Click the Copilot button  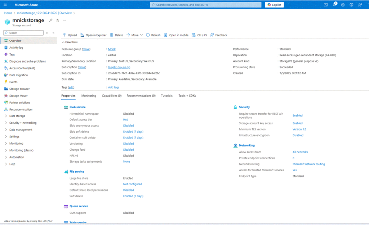pos(274,5)
